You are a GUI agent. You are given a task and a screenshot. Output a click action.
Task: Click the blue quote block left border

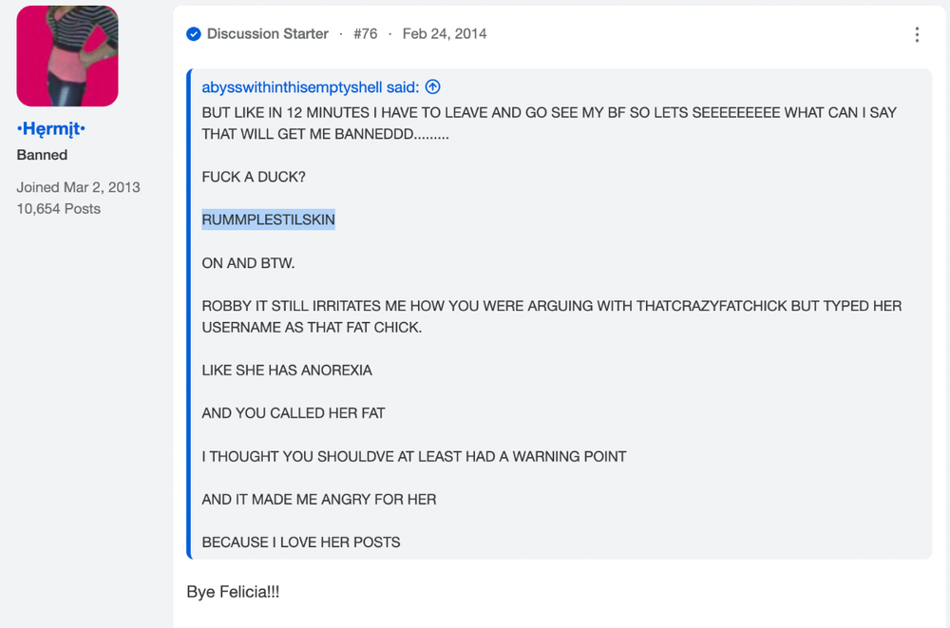point(189,314)
